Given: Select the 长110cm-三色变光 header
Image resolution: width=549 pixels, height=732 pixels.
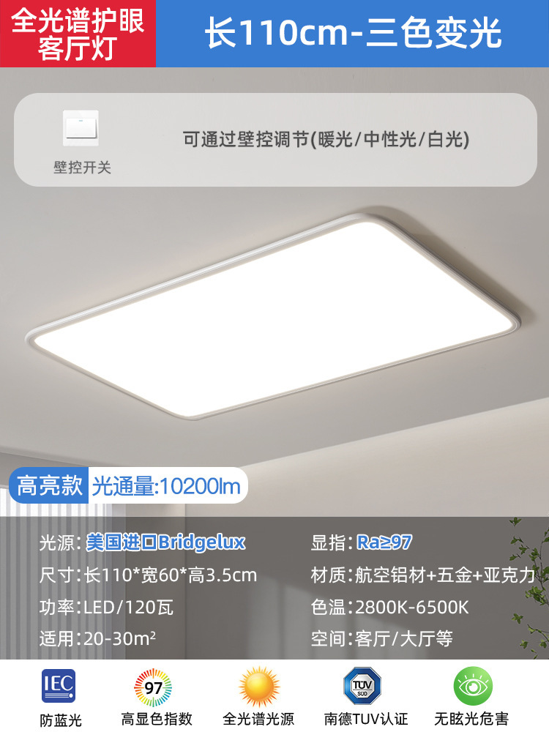Looking at the screenshot, I should [353, 34].
